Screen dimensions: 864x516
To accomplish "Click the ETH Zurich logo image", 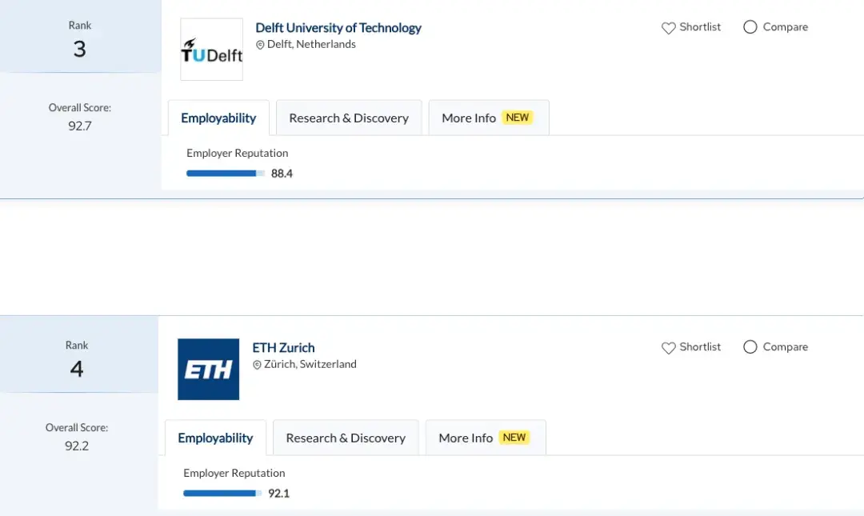I will point(208,370).
